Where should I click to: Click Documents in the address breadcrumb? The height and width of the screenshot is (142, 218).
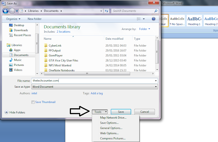click(51, 11)
